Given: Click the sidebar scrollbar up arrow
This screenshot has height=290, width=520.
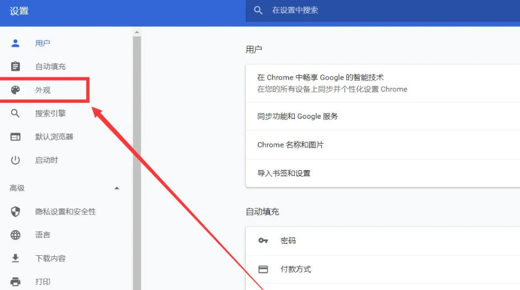Looking at the screenshot, I should [137, 32].
